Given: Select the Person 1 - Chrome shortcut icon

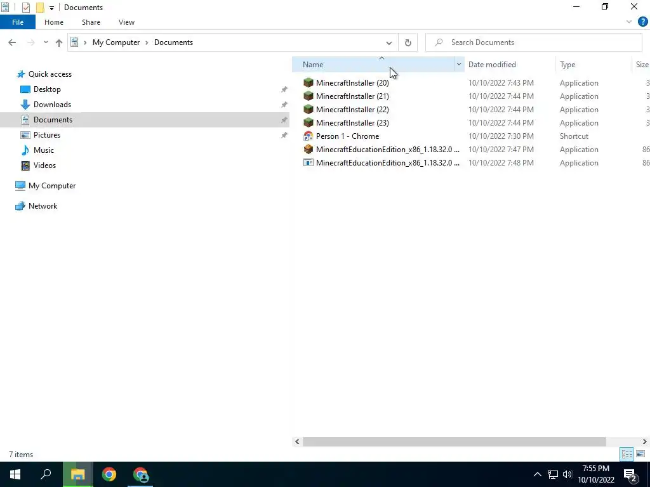Looking at the screenshot, I should (x=308, y=136).
